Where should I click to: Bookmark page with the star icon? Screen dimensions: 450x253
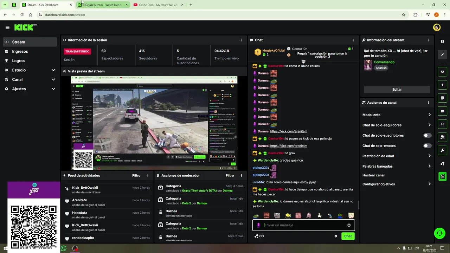[x=404, y=15]
